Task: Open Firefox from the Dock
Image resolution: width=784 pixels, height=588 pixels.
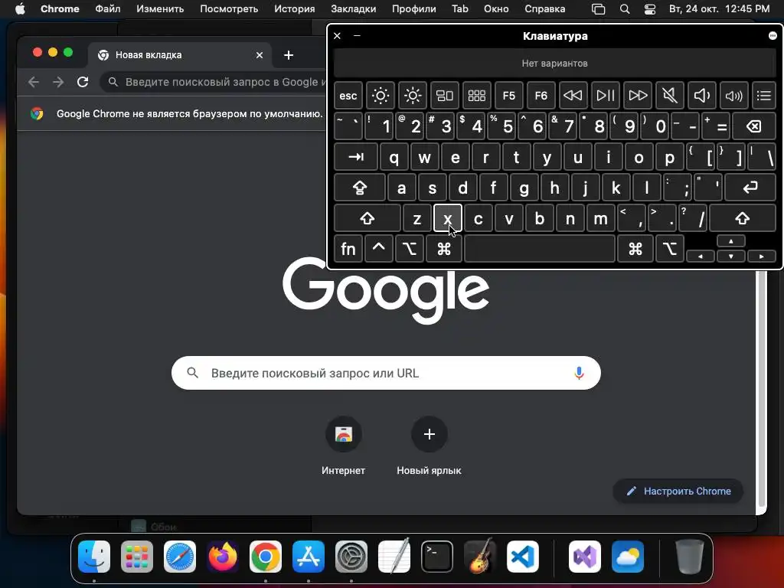Action: tap(223, 557)
